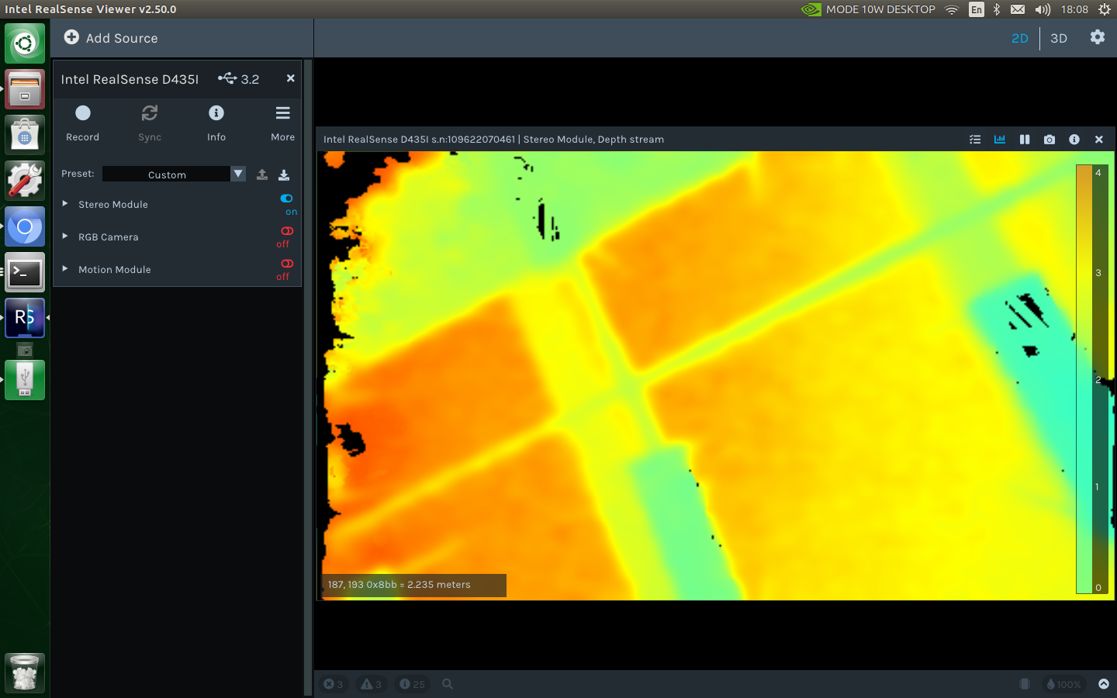Open the mail indicator menu

1018,9
